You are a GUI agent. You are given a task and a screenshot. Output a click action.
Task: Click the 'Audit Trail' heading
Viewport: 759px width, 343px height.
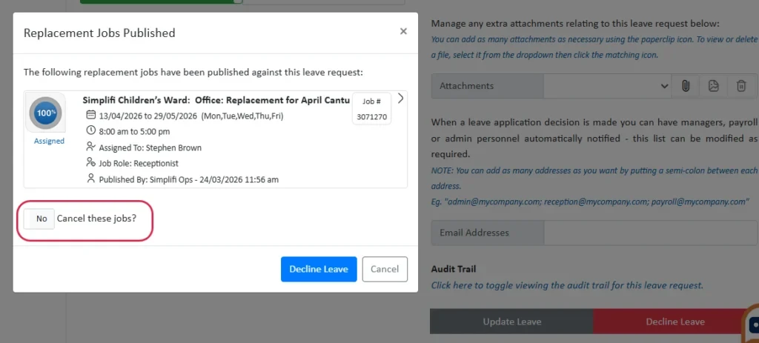(x=454, y=269)
